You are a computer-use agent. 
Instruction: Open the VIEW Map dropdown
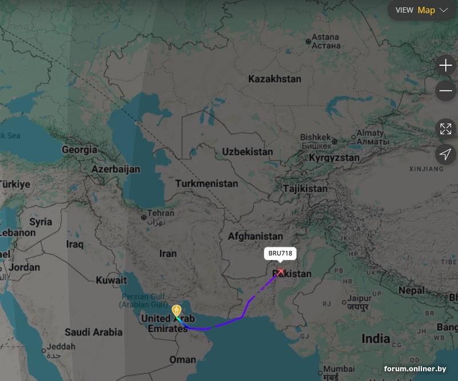pyautogui.click(x=421, y=10)
